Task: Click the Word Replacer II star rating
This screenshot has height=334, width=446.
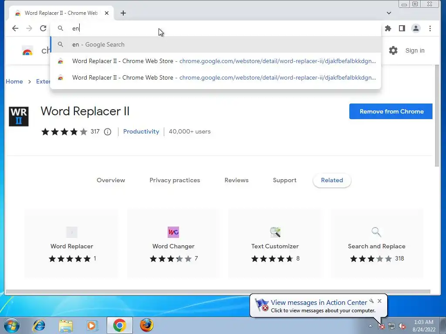Action: point(64,132)
